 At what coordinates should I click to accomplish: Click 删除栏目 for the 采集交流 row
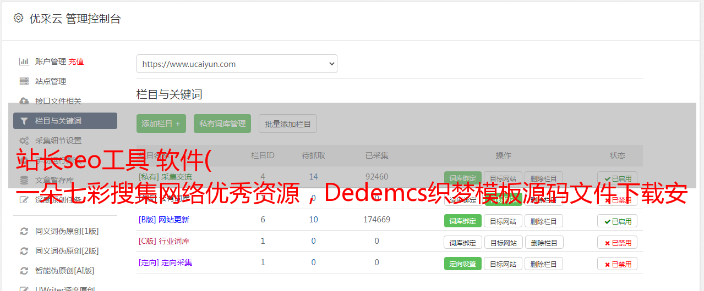[x=543, y=178]
